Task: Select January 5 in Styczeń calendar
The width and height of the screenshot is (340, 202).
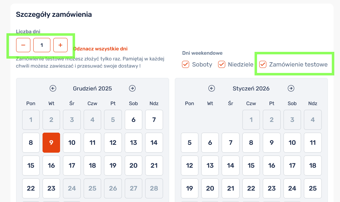Action: (189, 143)
